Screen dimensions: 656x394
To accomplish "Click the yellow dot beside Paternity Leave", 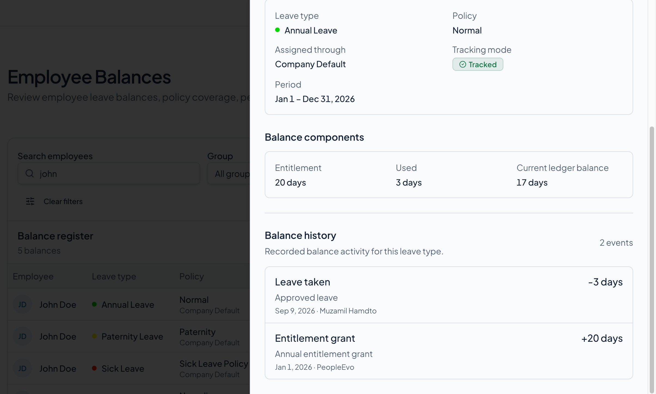I will [94, 336].
